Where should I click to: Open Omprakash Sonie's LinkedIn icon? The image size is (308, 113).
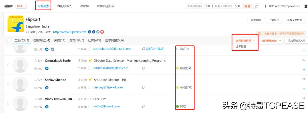(x=47, y=69)
